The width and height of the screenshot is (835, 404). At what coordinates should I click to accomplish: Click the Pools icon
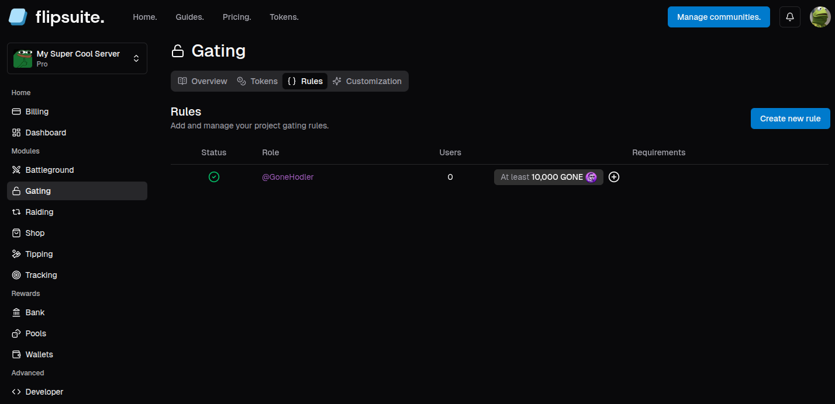pyautogui.click(x=16, y=333)
